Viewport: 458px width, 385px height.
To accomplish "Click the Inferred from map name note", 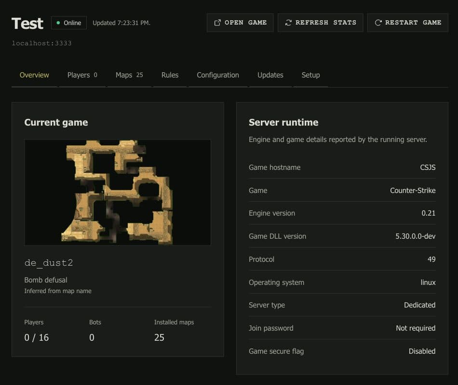I will [58, 291].
